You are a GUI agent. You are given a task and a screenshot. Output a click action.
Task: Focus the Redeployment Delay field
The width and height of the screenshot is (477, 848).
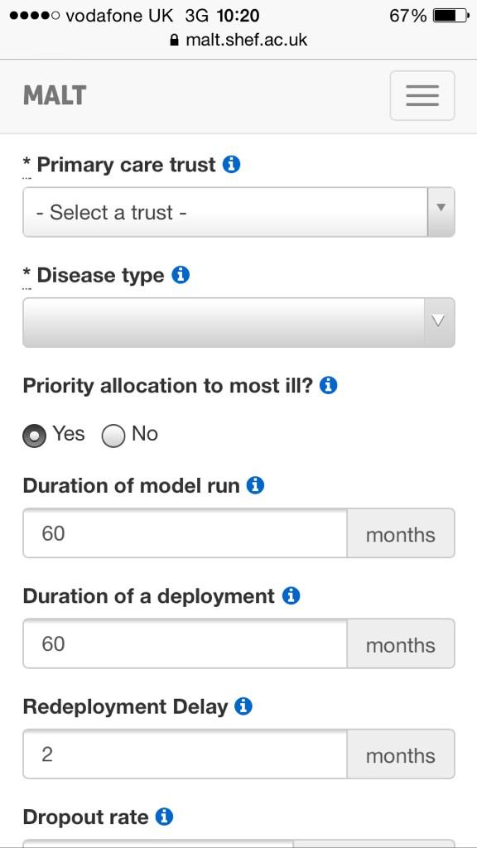click(x=185, y=754)
